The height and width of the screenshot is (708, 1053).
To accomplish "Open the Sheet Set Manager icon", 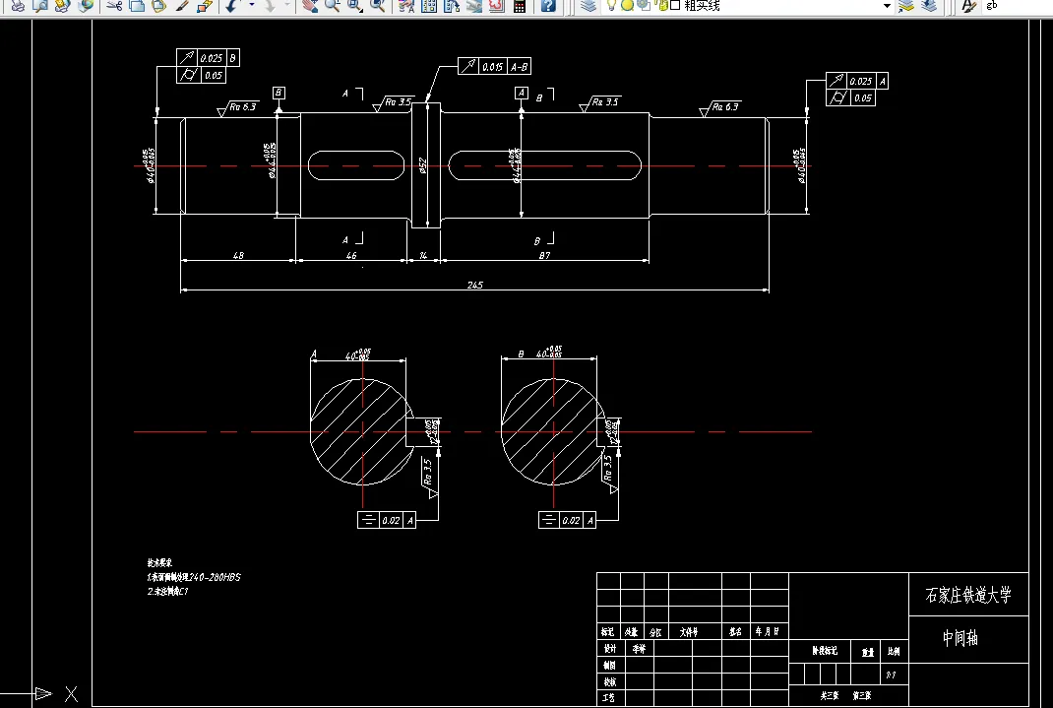I will coord(474,5).
